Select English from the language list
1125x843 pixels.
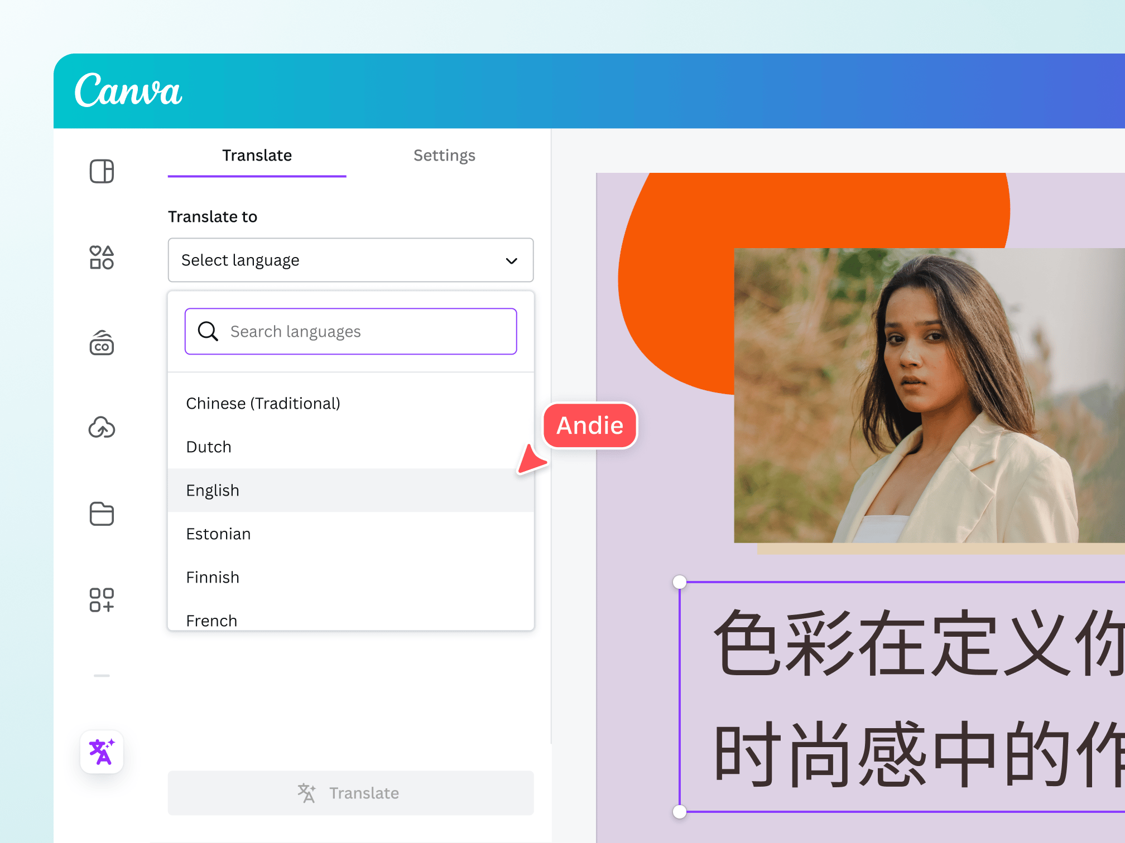click(213, 490)
